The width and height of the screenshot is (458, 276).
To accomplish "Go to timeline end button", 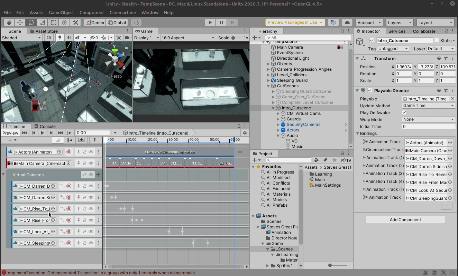I will 61,133.
